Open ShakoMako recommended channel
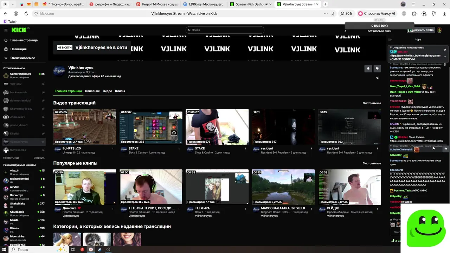450x253 pixels. 24,205
